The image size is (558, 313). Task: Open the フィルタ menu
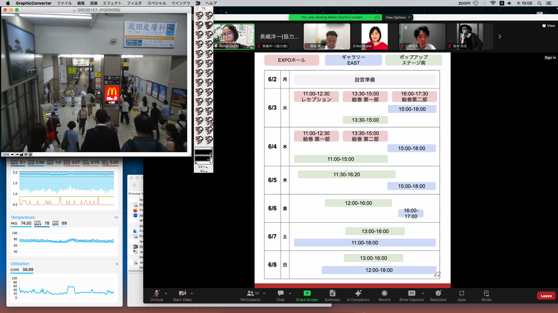tap(134, 3)
